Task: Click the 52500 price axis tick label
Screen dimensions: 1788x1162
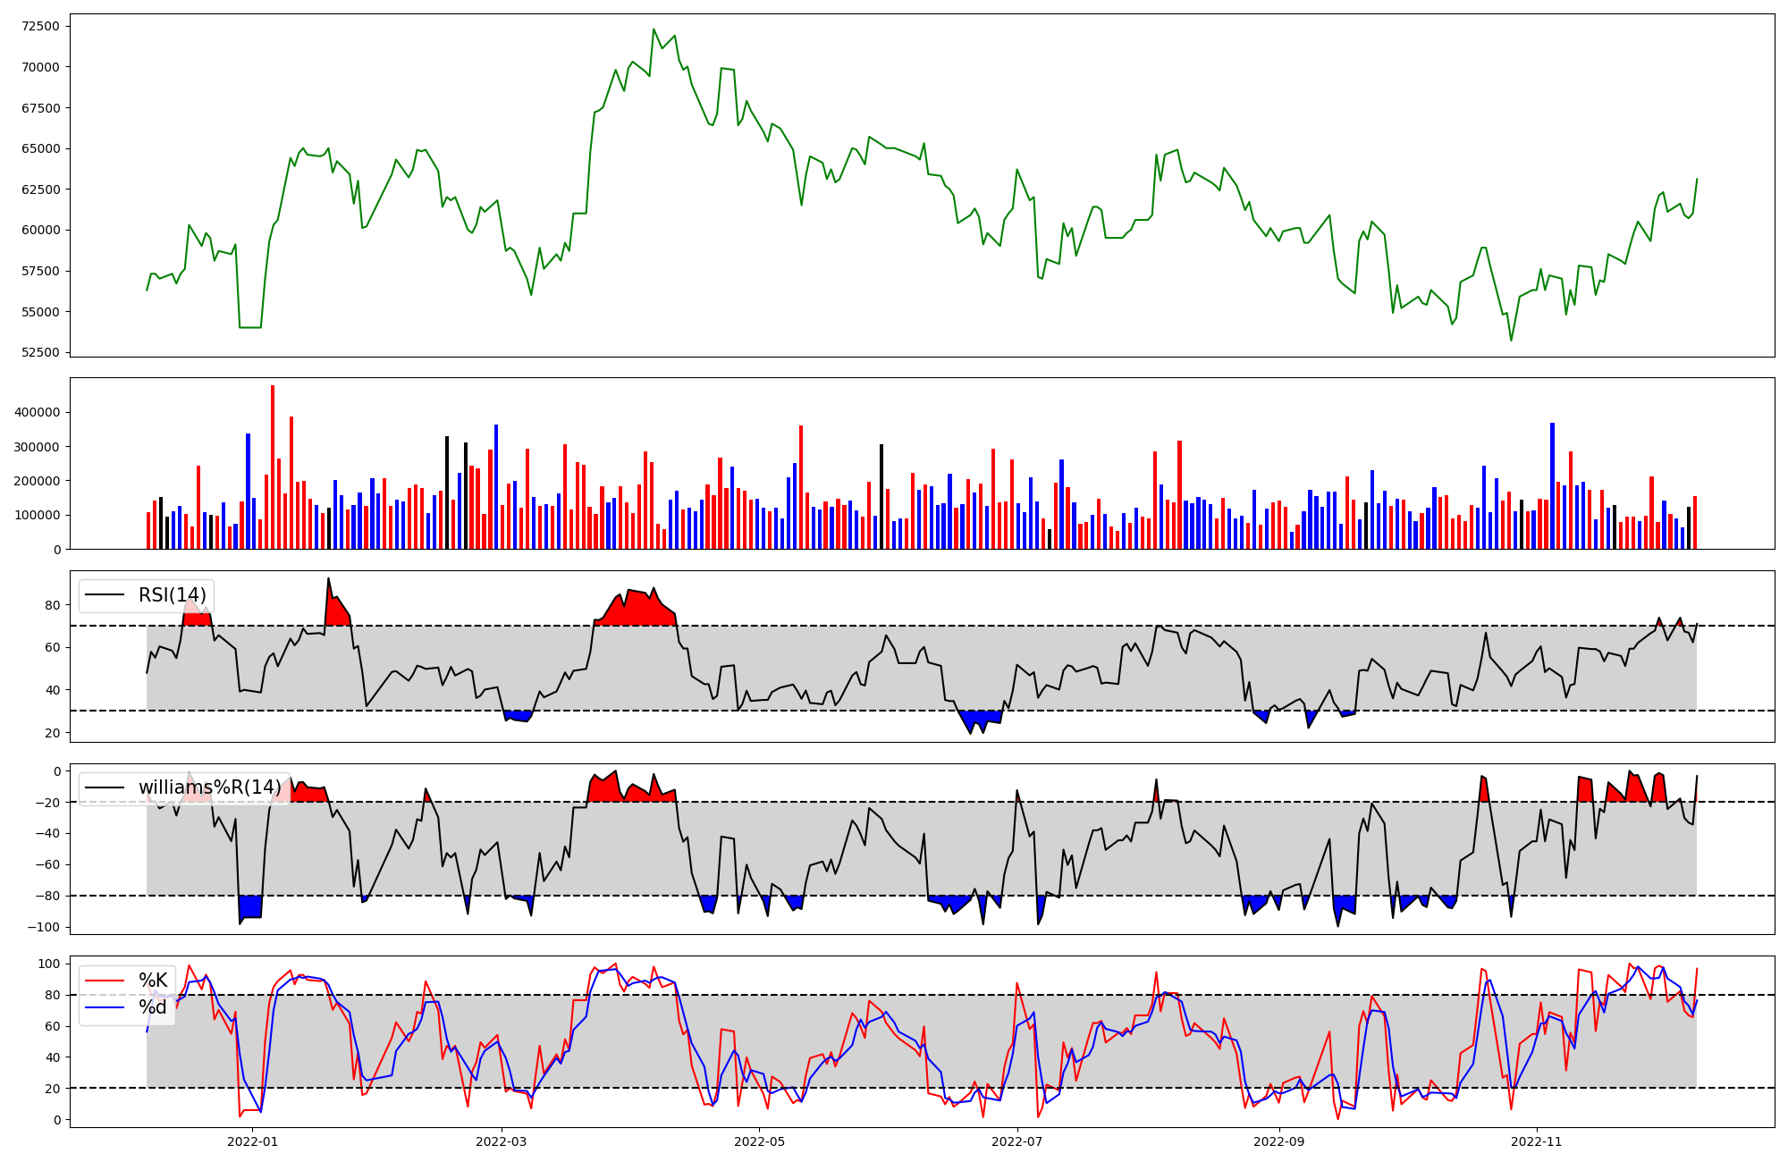Action: click(x=40, y=352)
